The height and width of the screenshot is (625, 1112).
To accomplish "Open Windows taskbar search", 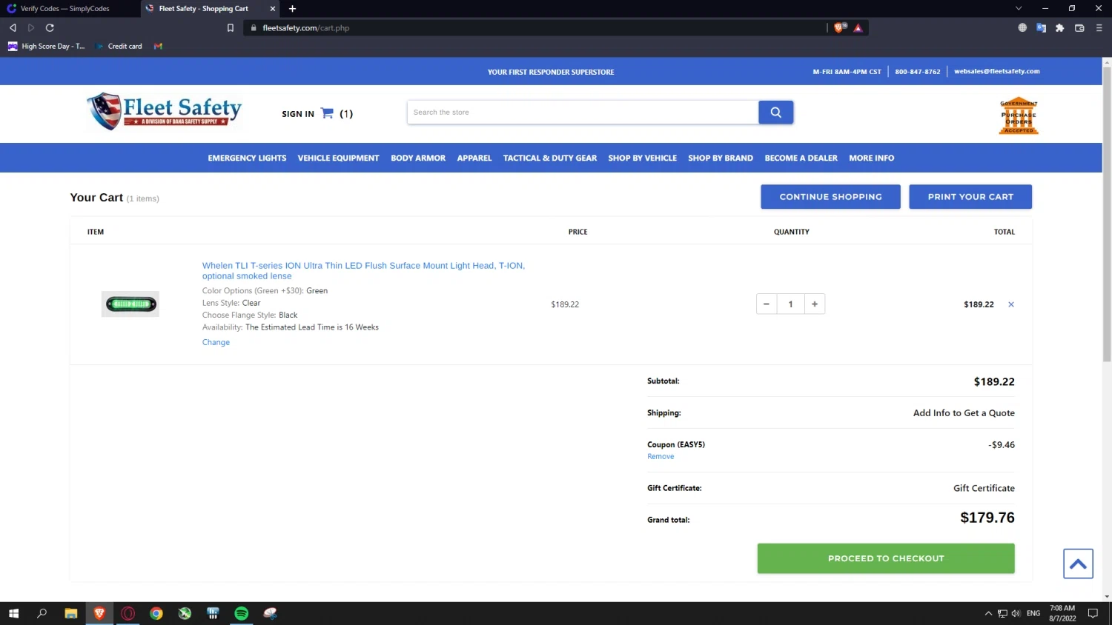I will 42,613.
